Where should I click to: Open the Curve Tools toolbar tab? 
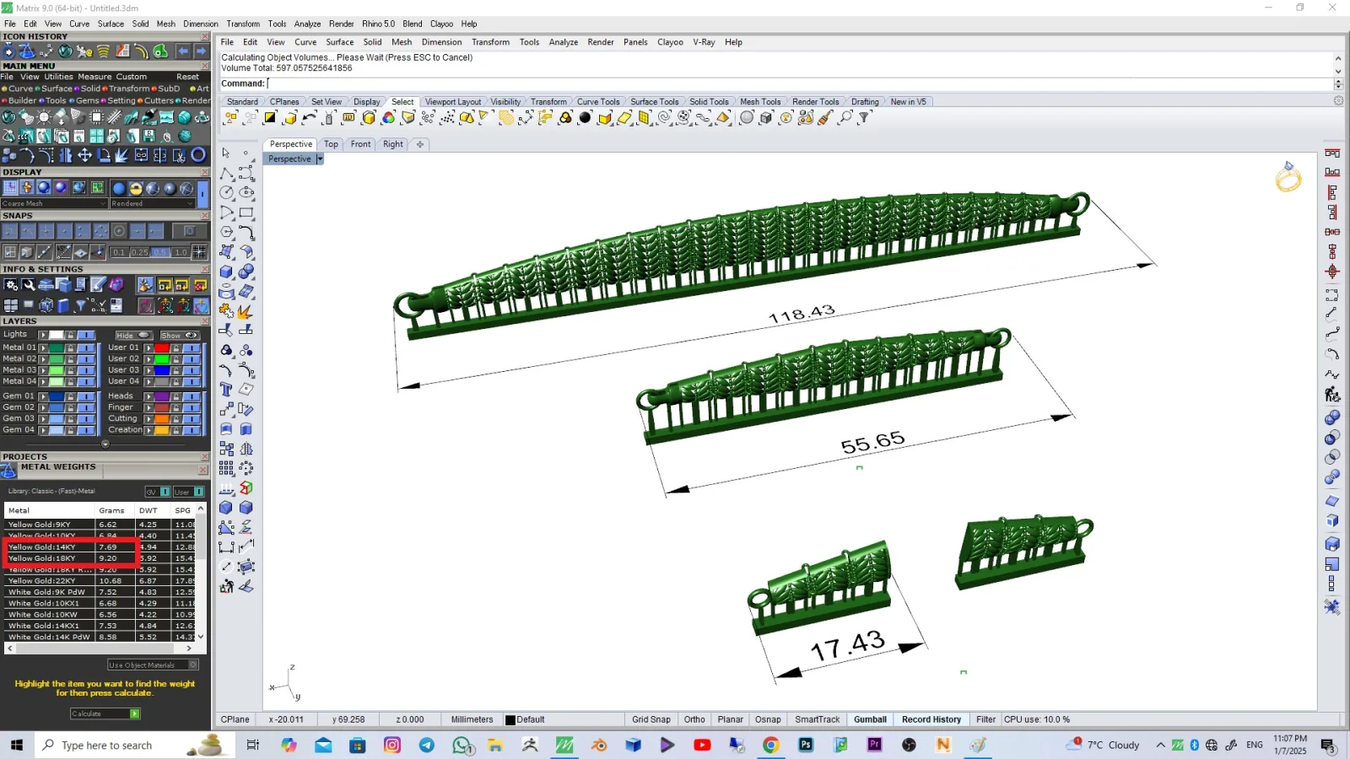[598, 102]
